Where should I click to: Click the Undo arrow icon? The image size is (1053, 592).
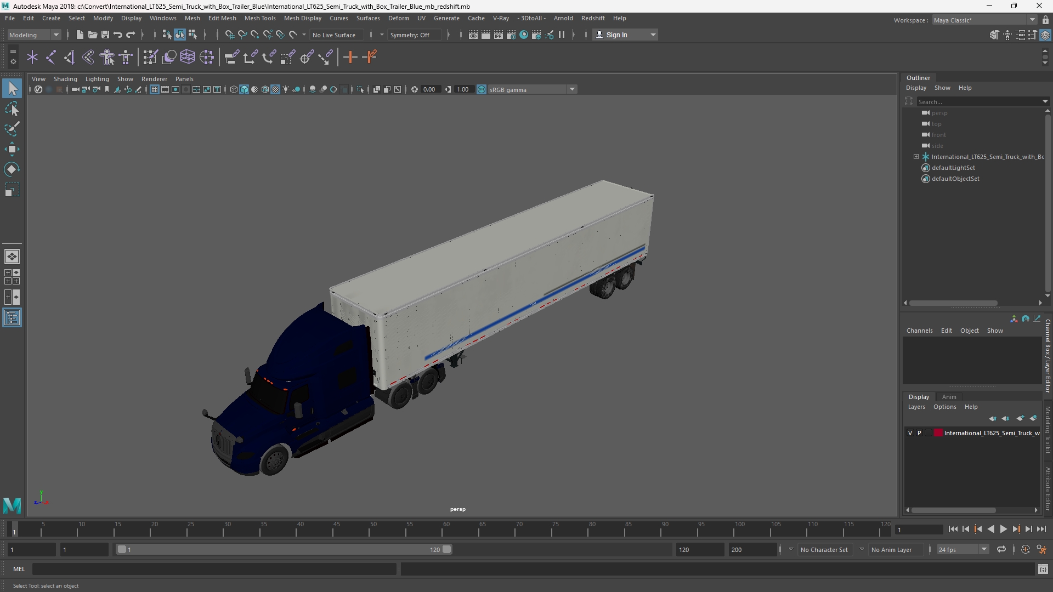point(117,35)
